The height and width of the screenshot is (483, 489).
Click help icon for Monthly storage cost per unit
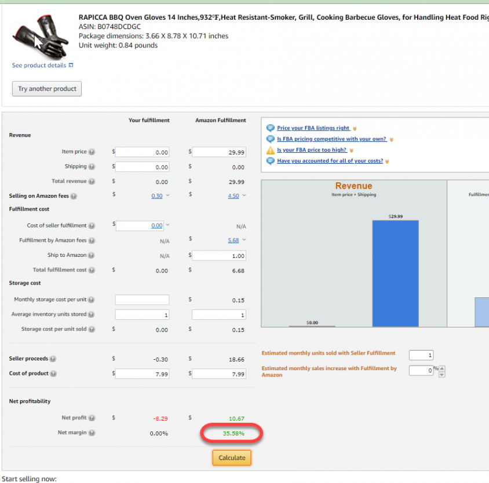91,300
